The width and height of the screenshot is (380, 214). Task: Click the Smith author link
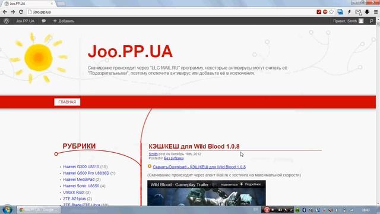[153, 154]
